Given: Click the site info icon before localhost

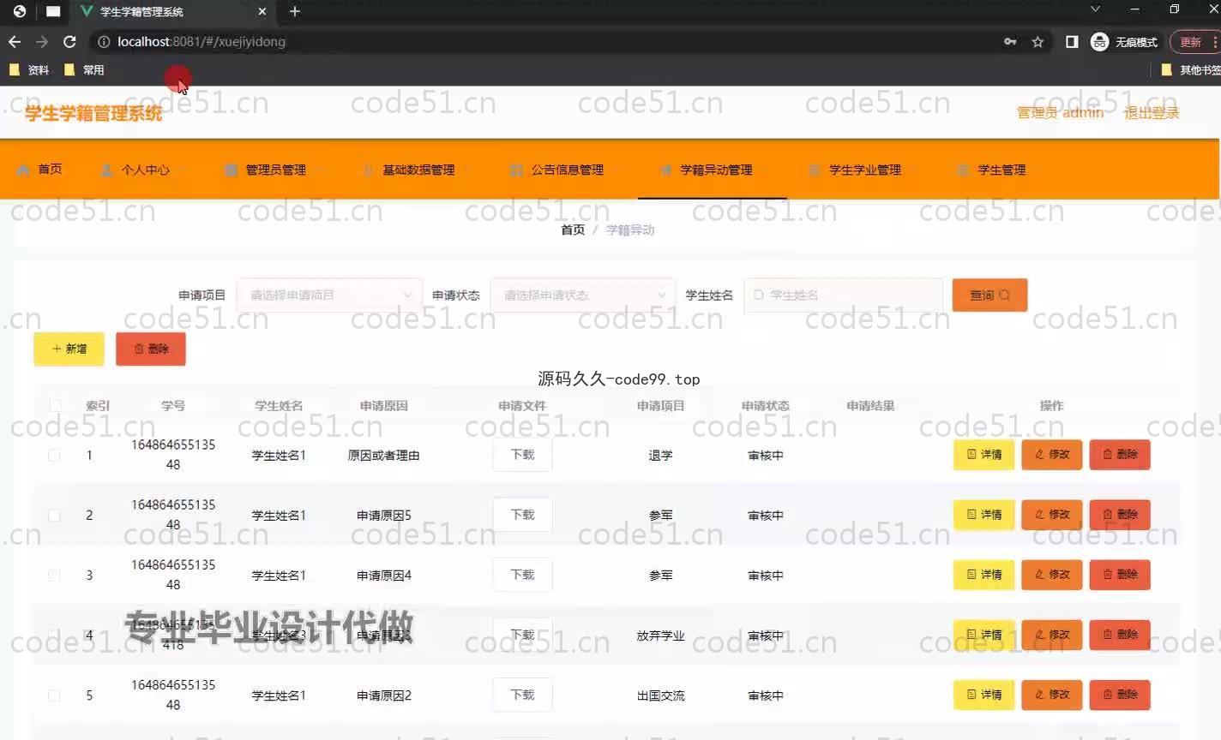Looking at the screenshot, I should point(104,41).
